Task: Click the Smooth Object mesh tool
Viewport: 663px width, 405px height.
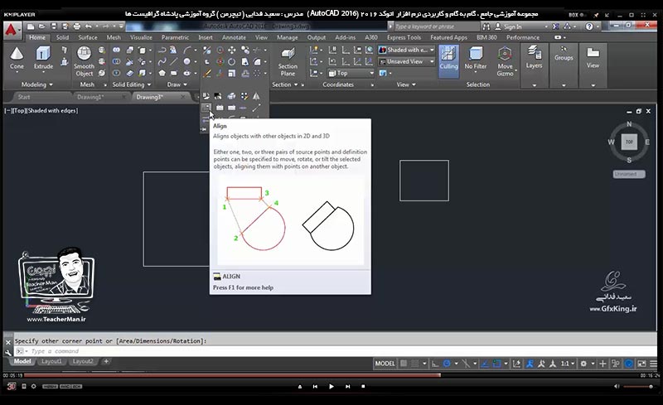Action: point(84,61)
